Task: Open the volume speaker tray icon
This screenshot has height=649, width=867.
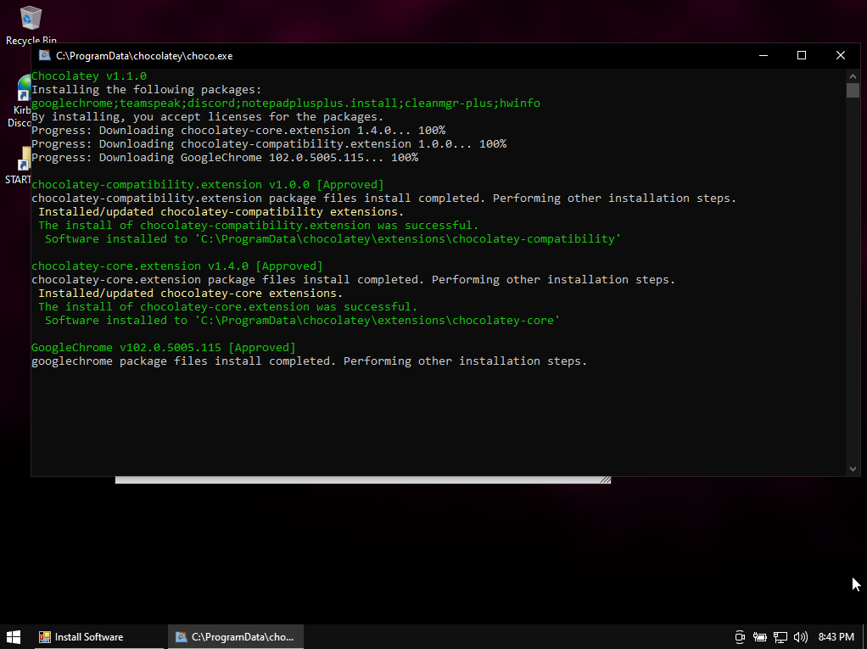Action: pos(800,637)
